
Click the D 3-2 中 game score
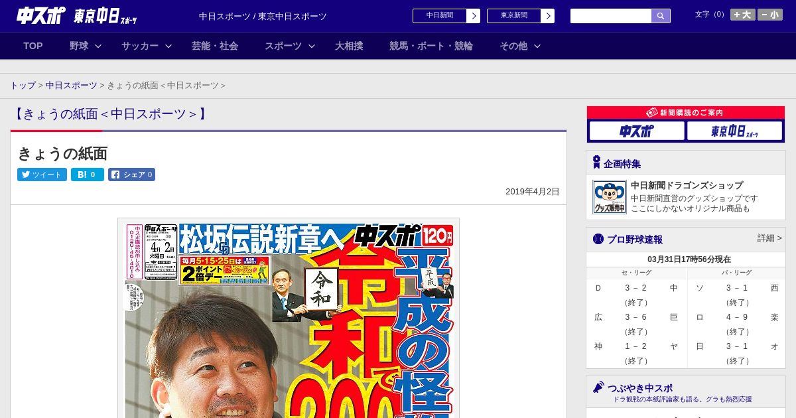[x=636, y=288]
